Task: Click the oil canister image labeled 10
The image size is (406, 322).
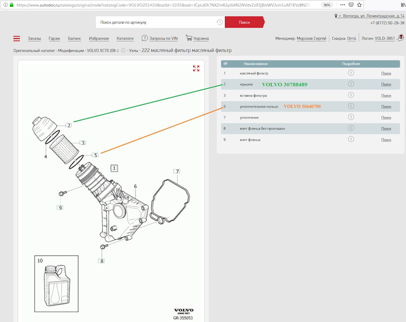Action: 56,284
